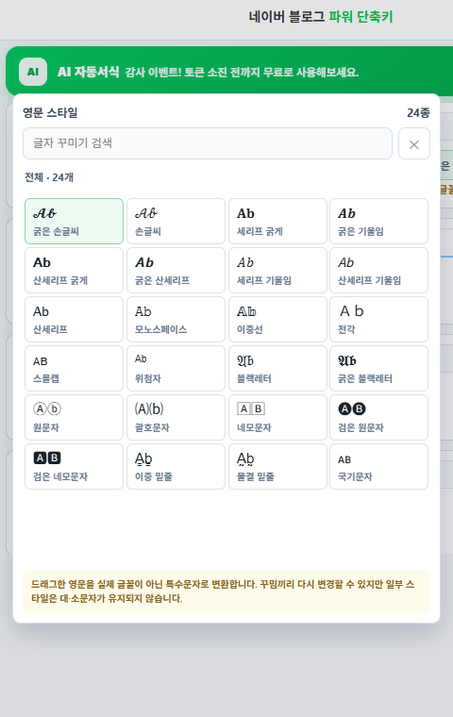
Task: Pick the 세리프 굵게 style
Action: [x=277, y=222]
